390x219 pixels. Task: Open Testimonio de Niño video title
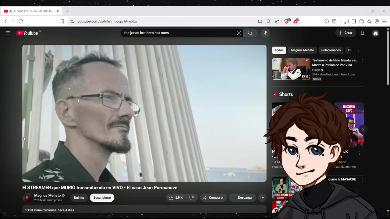(x=335, y=63)
